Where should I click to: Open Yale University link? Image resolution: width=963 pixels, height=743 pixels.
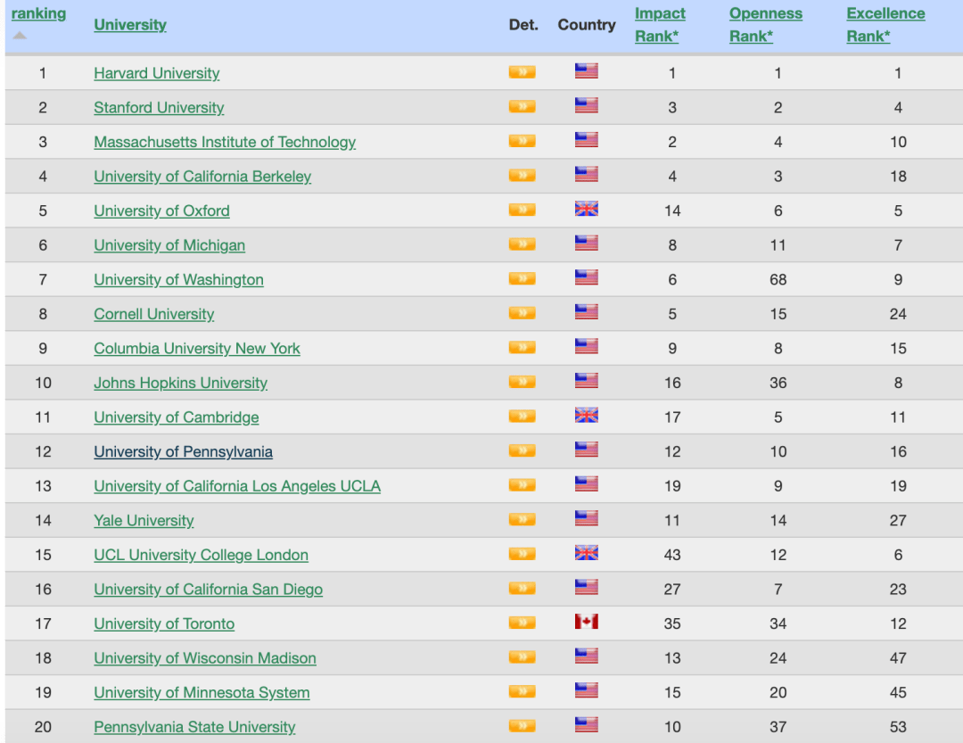point(144,521)
